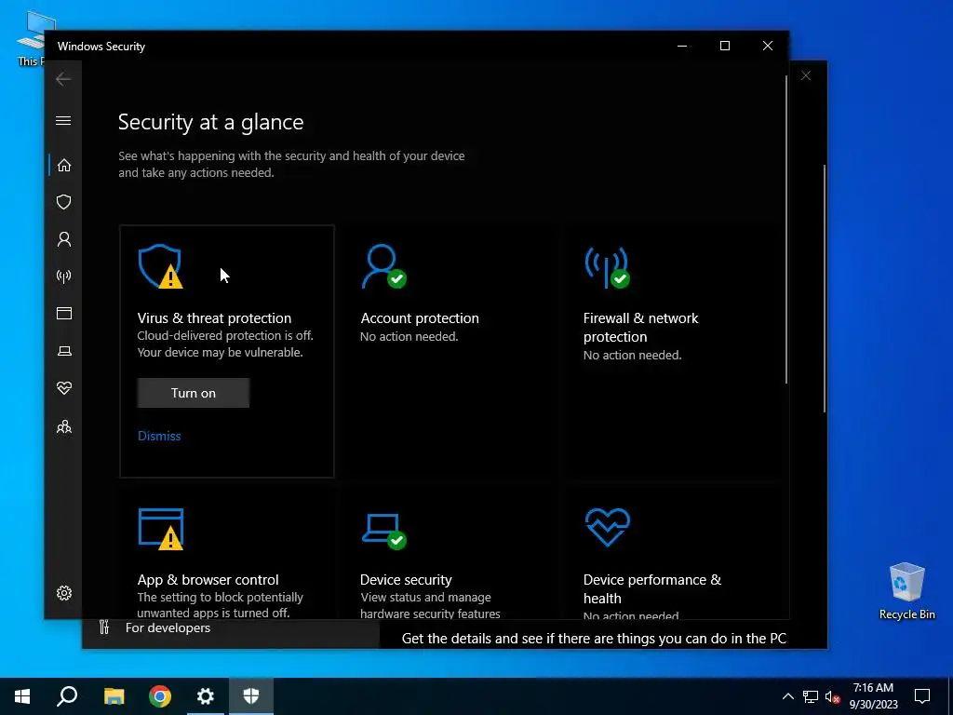This screenshot has height=715, width=953.
Task: Click the Firewall & network protection tile icon
Action: tap(607, 266)
